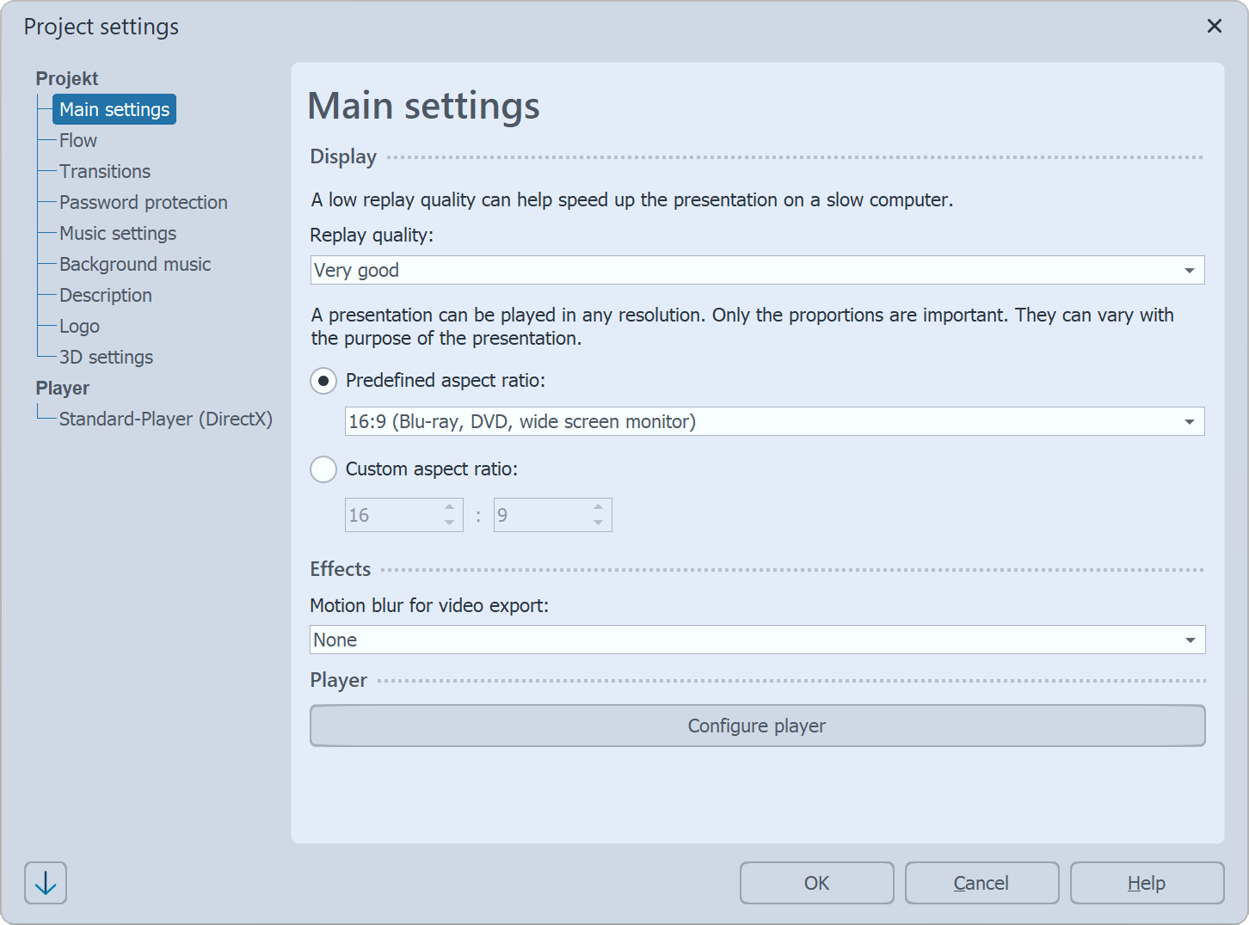Open Standard-Player (DirectX) settings

point(166,419)
